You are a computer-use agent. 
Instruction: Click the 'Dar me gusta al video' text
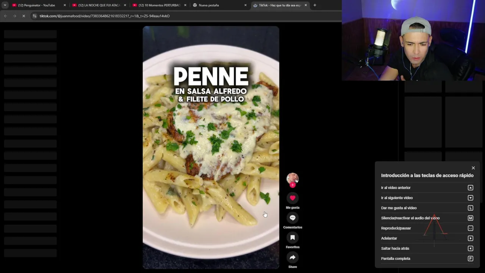pos(399,208)
